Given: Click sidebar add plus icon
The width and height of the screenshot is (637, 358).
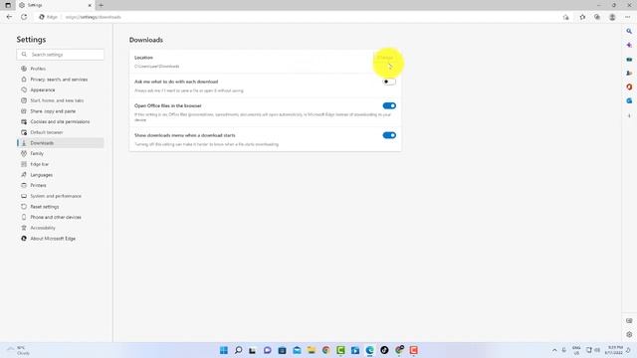Looking at the screenshot, I should pos(629,115).
